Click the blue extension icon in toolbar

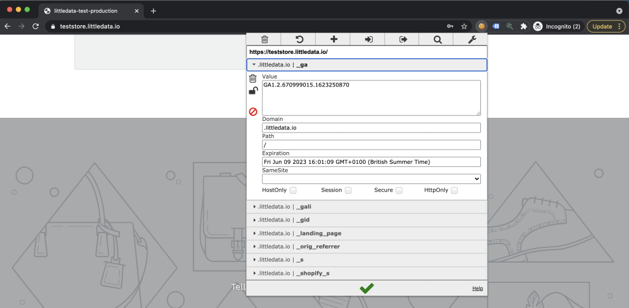496,26
